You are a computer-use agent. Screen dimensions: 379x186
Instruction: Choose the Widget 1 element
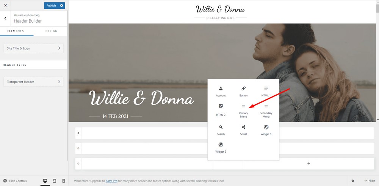point(266,130)
